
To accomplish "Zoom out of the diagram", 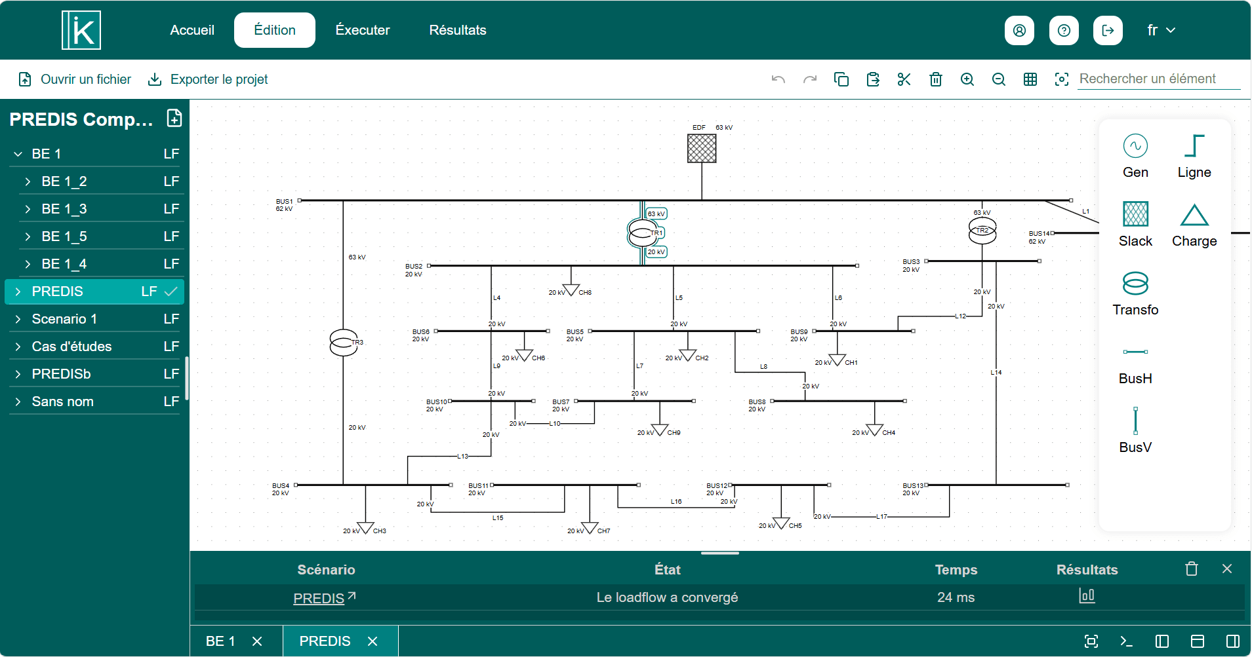I will [x=999, y=79].
